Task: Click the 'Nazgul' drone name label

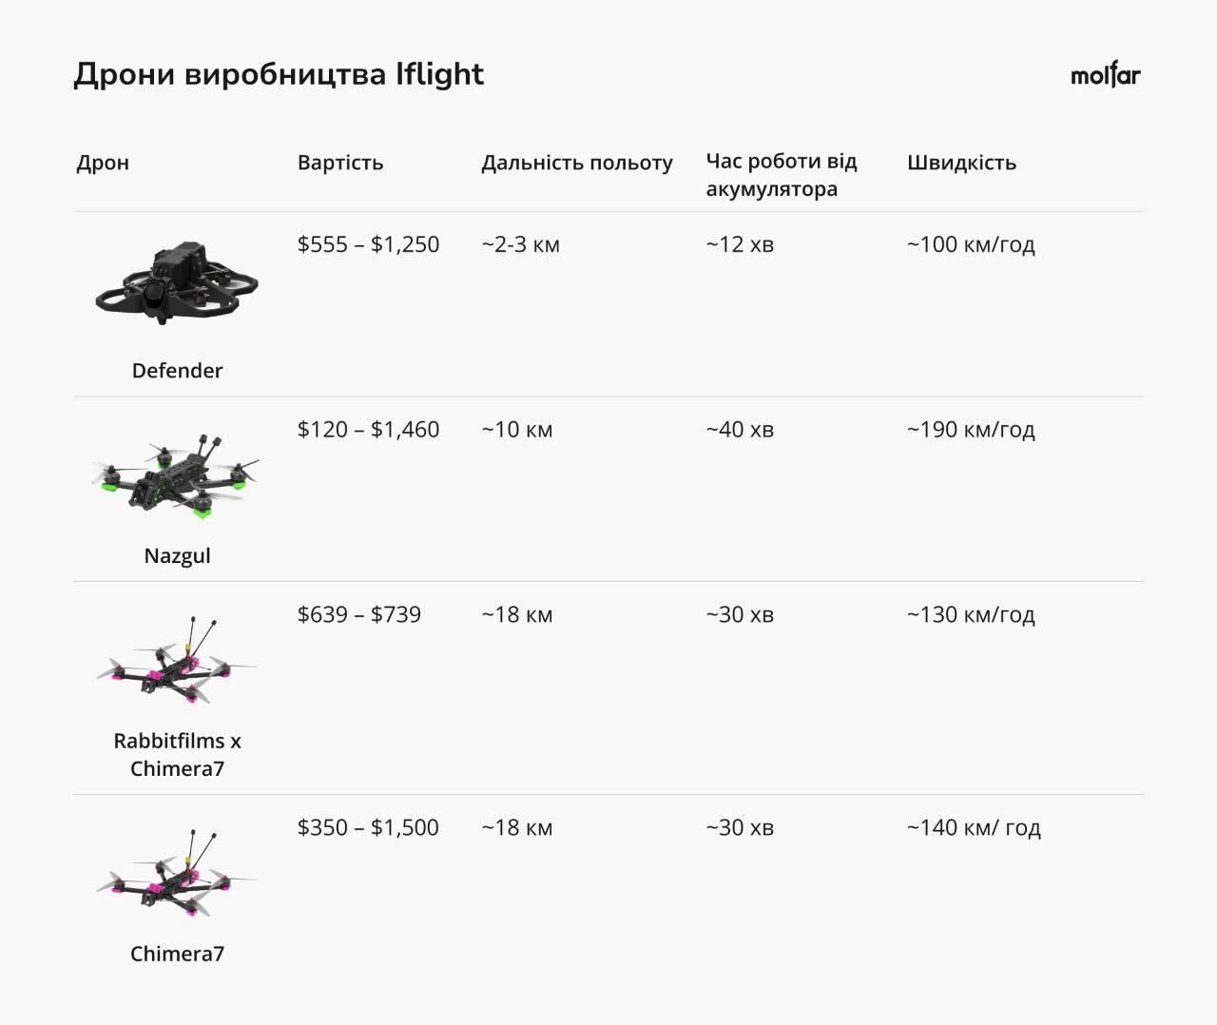Action: click(177, 556)
